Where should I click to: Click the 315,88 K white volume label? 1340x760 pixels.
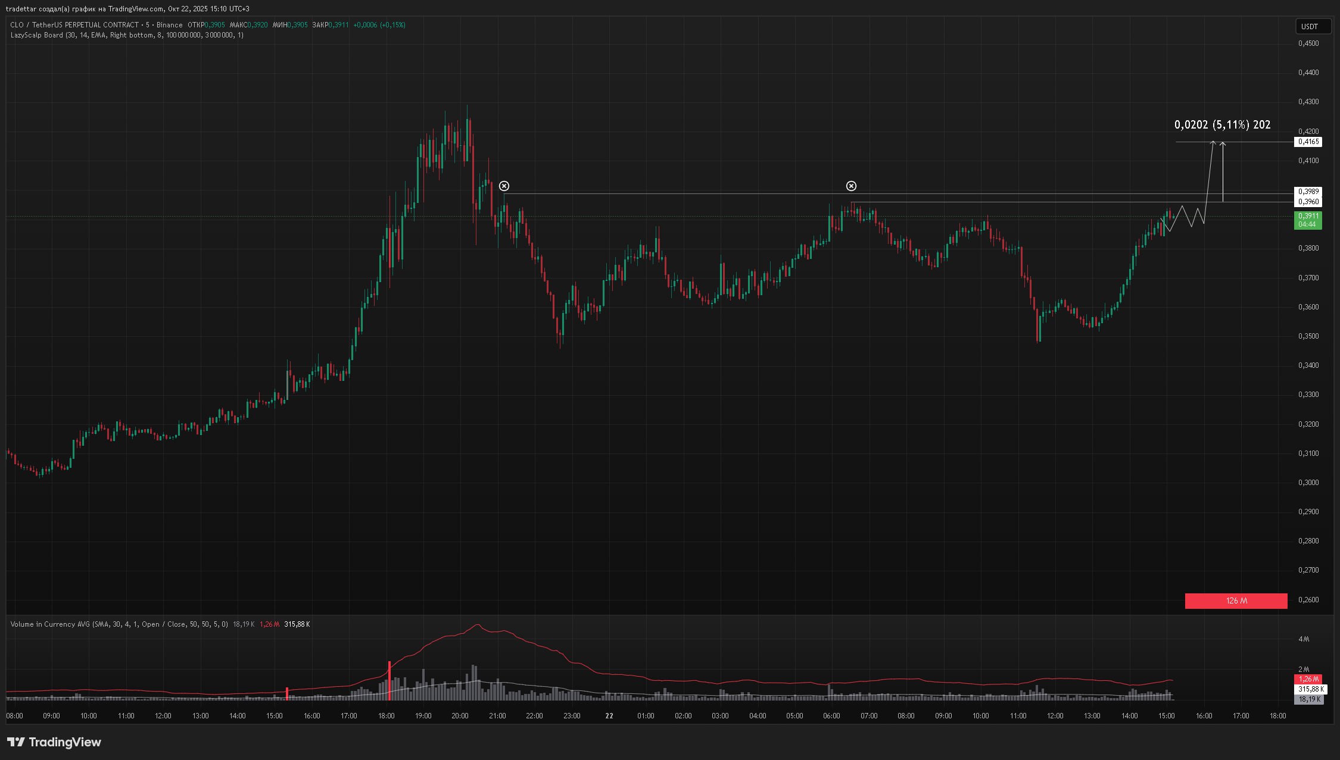coord(1310,689)
